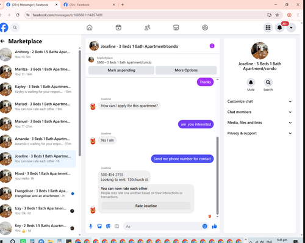Screen dimensions: 305x243
Task: Open the Facebook search magnifier
Action: (x=15, y=27)
